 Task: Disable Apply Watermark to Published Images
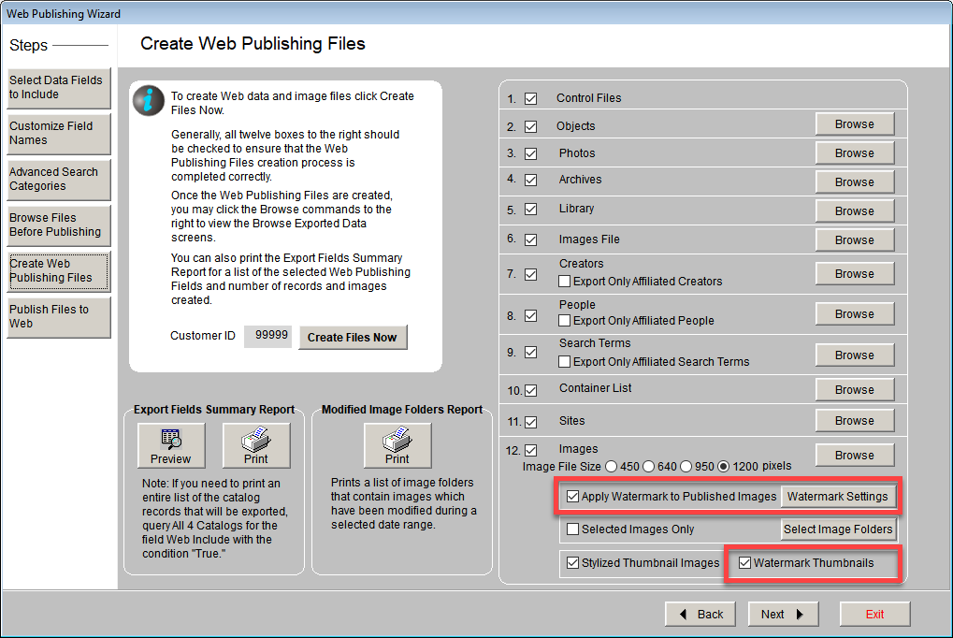(573, 497)
